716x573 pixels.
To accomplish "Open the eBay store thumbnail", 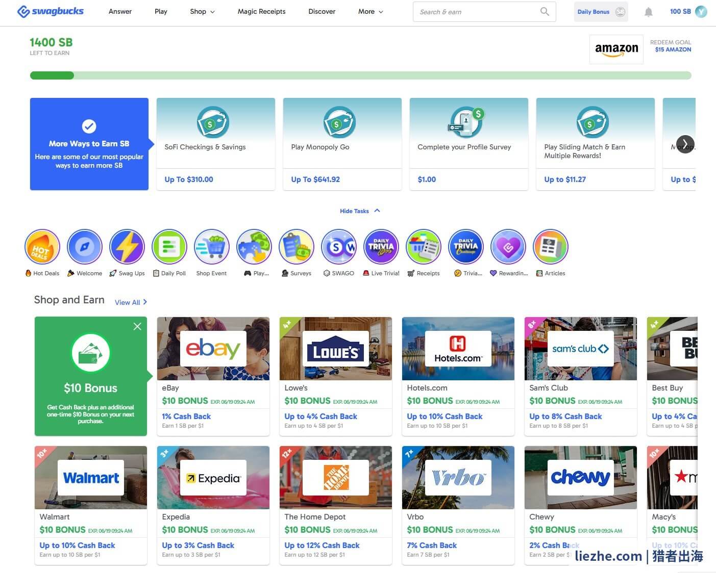I will [213, 349].
